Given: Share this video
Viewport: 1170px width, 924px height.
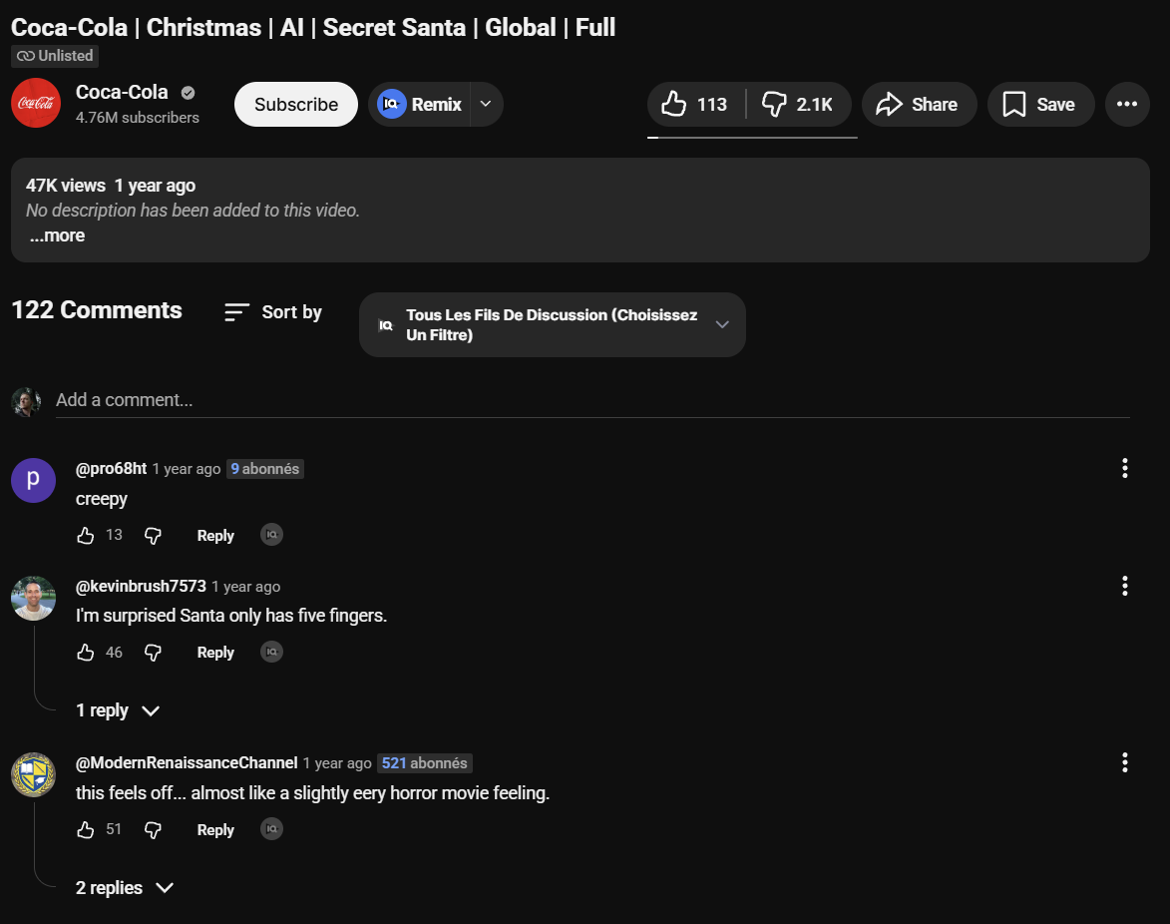Looking at the screenshot, I should [x=919, y=105].
